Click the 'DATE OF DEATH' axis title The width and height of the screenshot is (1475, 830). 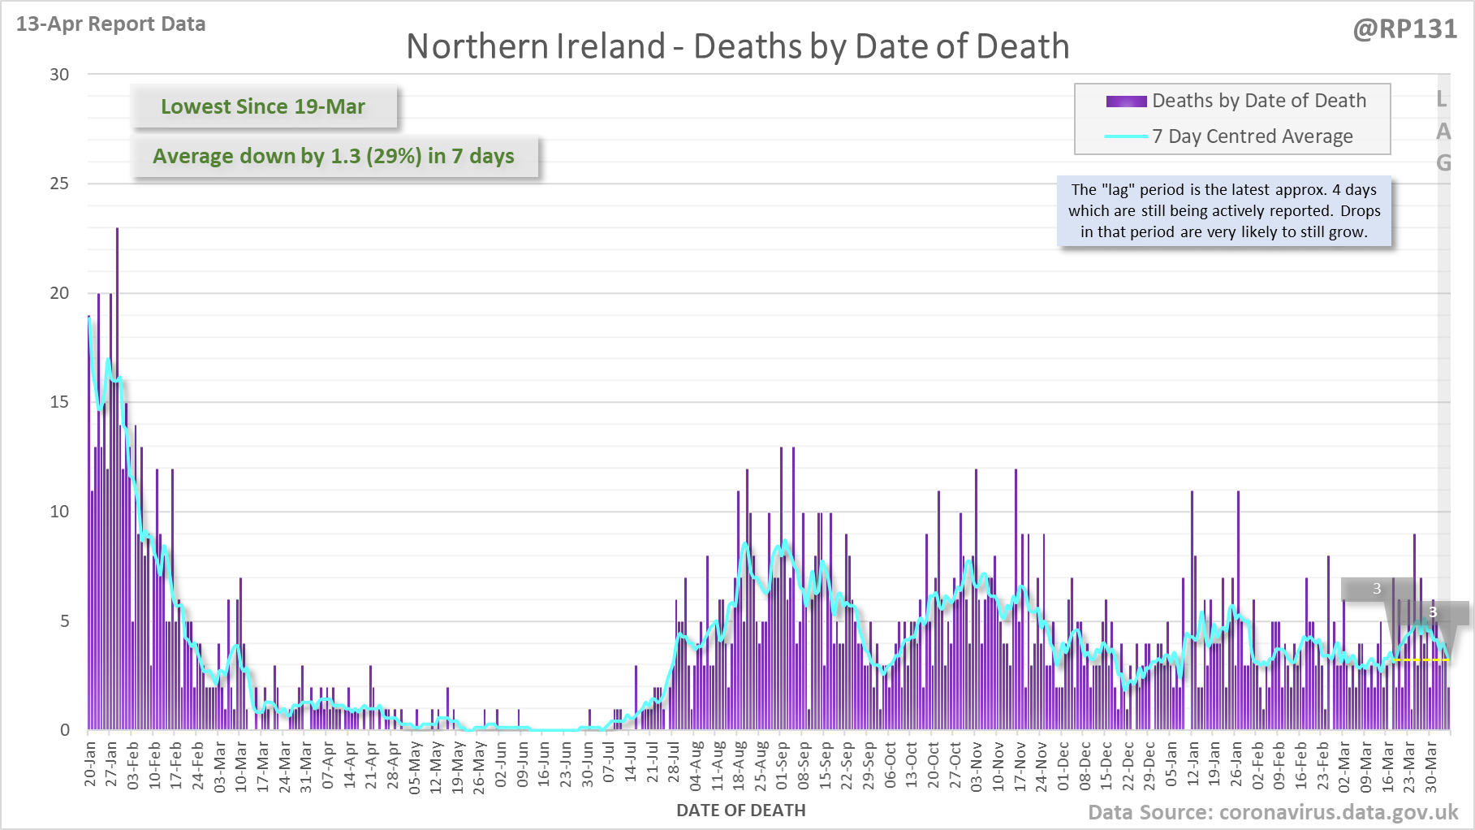tap(740, 811)
